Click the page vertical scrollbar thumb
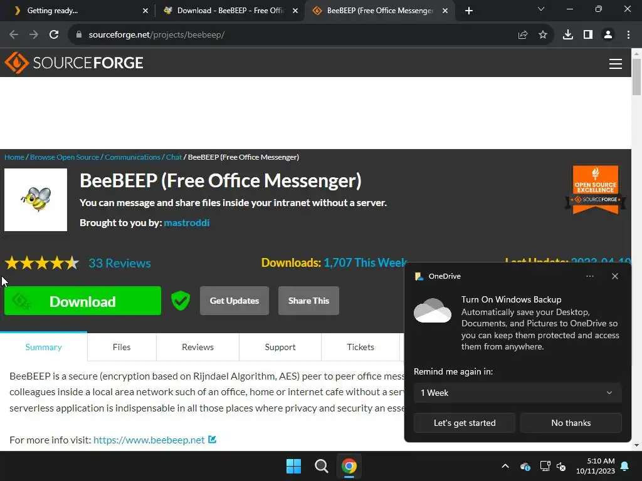 [x=636, y=76]
